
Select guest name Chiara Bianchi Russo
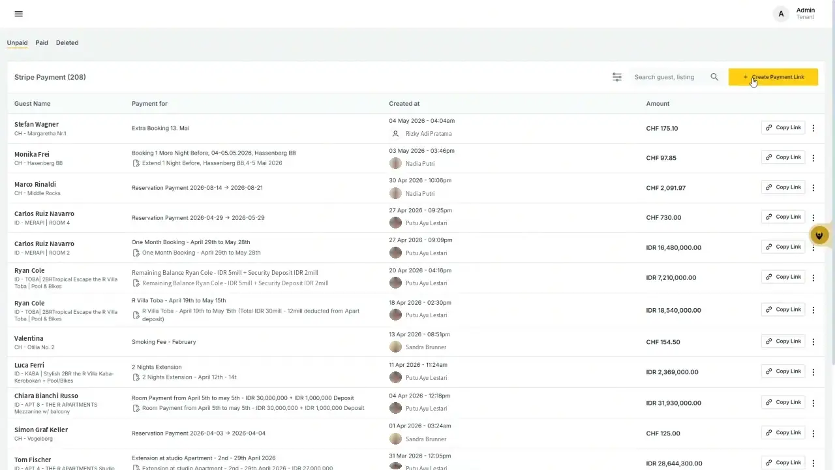tap(46, 396)
